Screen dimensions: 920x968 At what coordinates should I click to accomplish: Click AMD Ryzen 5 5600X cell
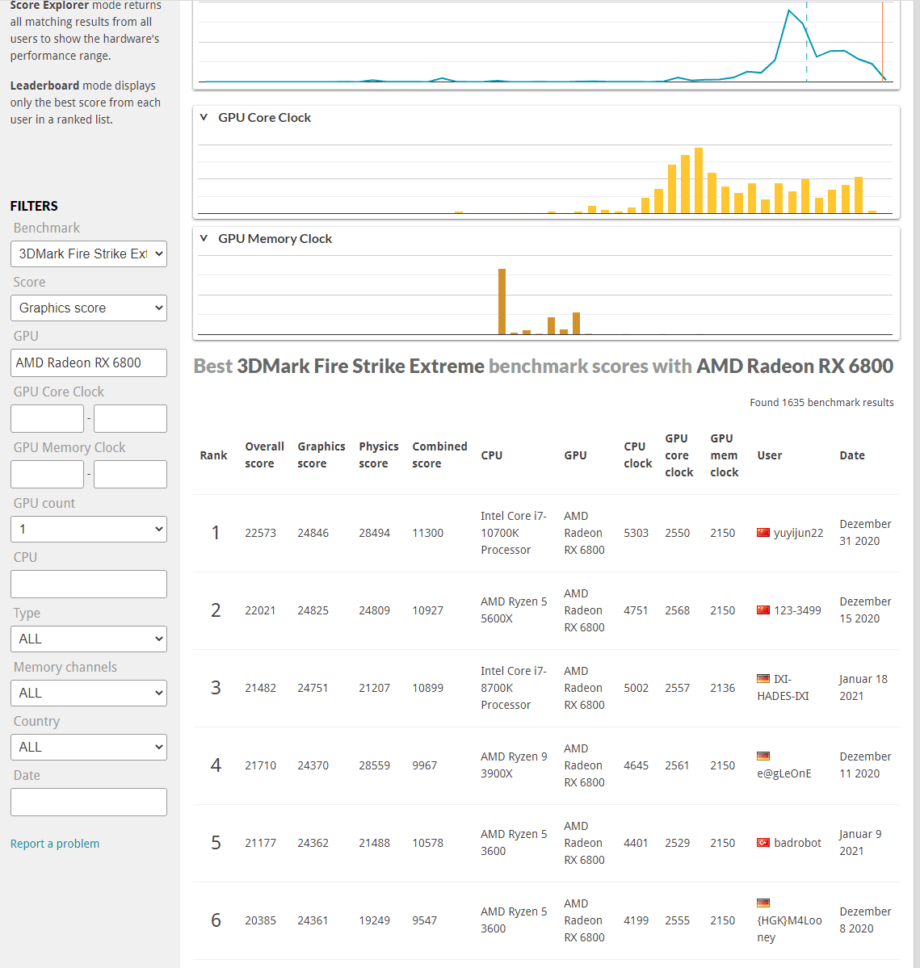tap(514, 610)
